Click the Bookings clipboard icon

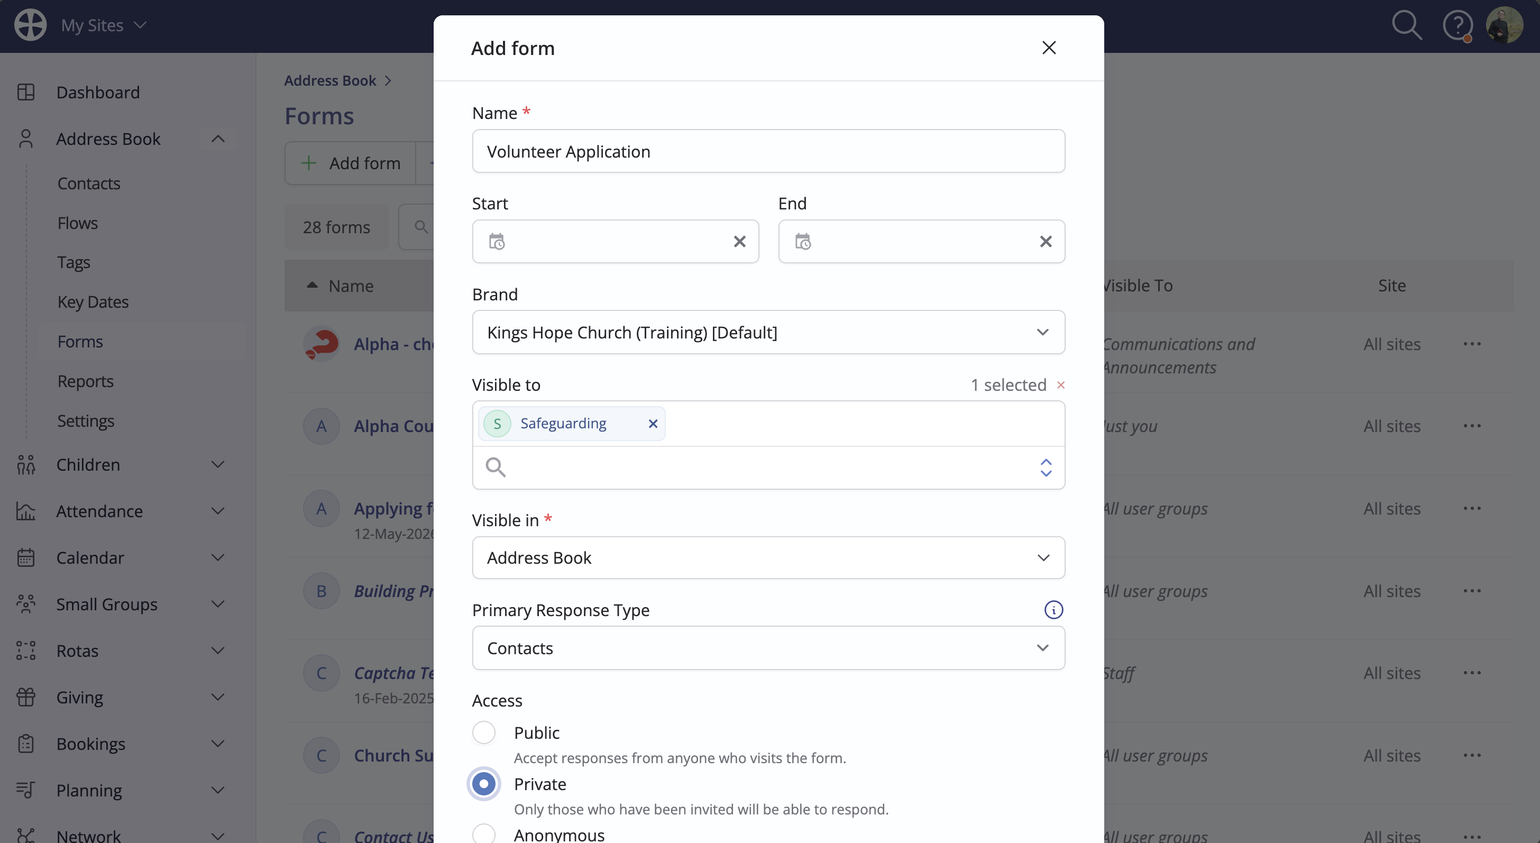pyautogui.click(x=26, y=744)
